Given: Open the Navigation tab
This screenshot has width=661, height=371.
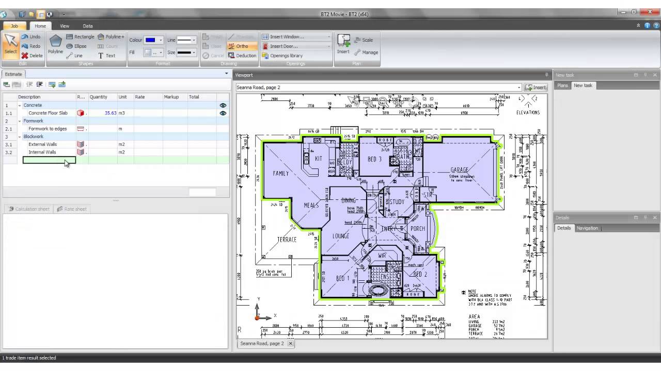Looking at the screenshot, I should pyautogui.click(x=587, y=228).
